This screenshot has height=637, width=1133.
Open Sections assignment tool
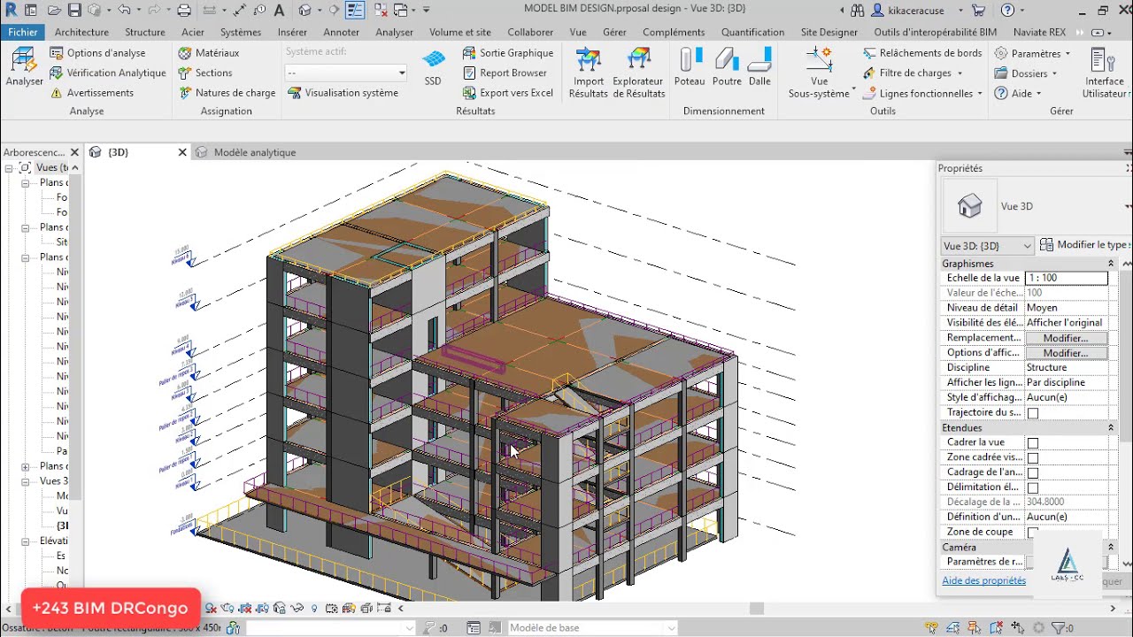click(x=205, y=73)
